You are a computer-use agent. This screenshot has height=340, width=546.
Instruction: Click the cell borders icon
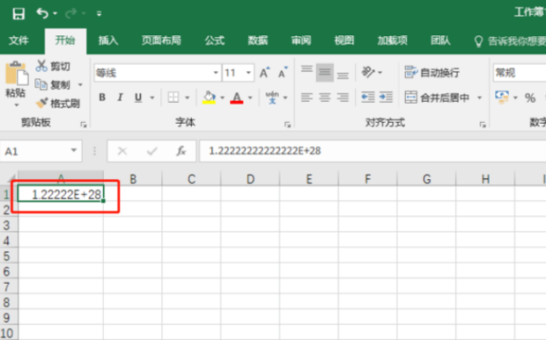[173, 98]
